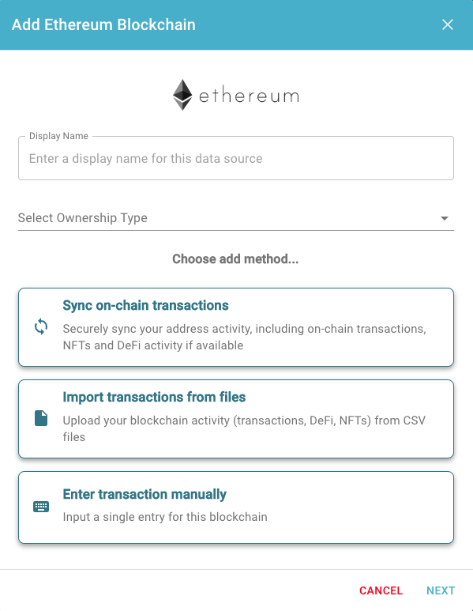The height and width of the screenshot is (611, 473).
Task: Click the Ethereum diamond logo
Action: (x=182, y=95)
